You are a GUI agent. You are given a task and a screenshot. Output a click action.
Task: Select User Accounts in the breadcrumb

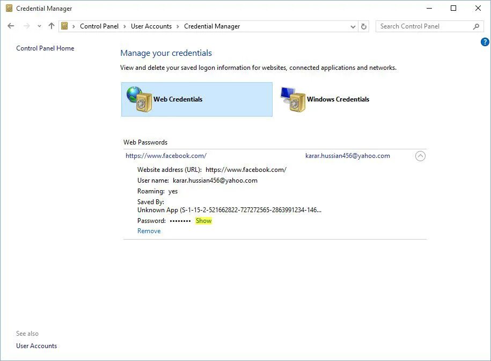point(151,26)
